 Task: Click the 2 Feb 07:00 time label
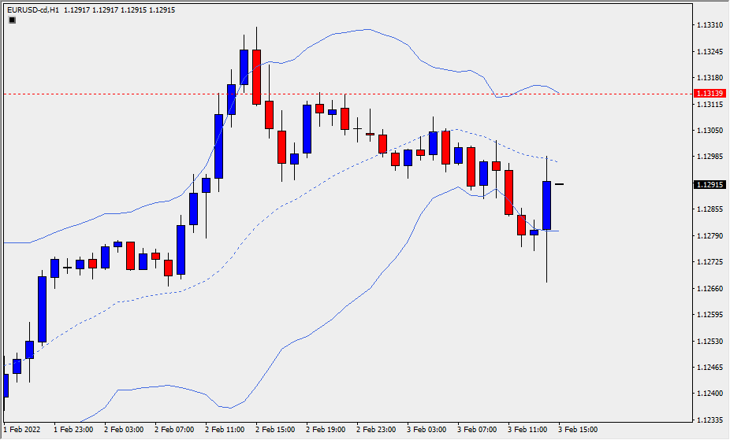tap(175, 430)
